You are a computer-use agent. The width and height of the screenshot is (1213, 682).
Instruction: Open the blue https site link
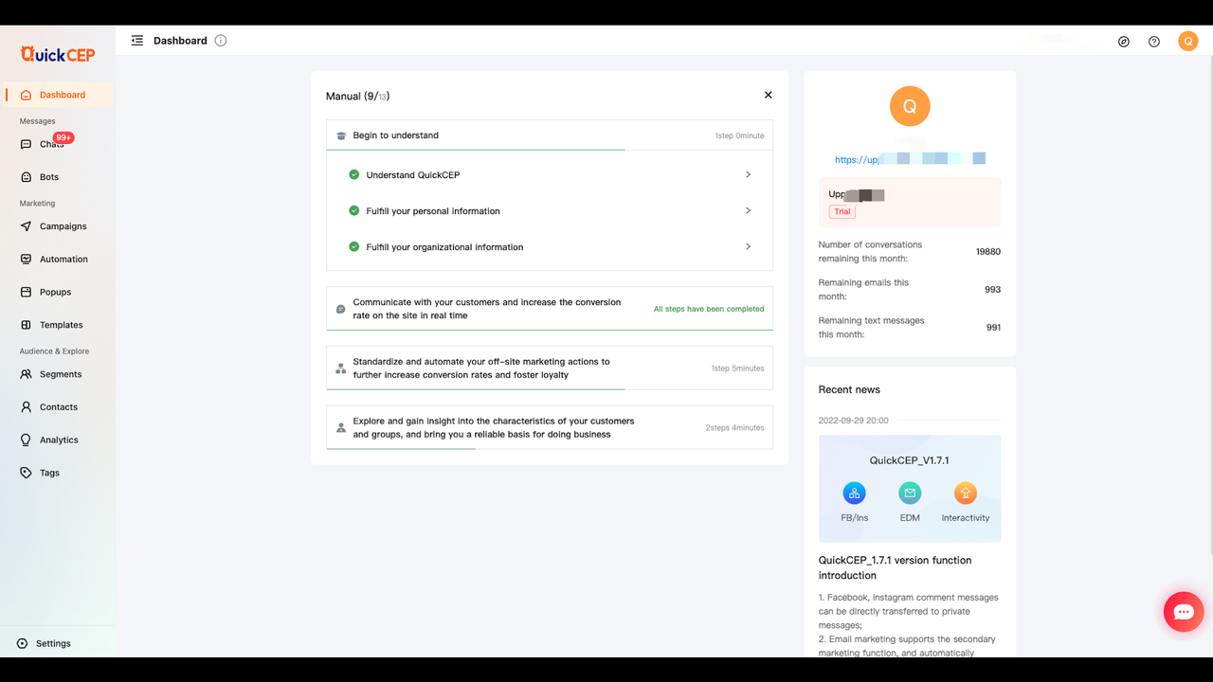[x=910, y=159]
